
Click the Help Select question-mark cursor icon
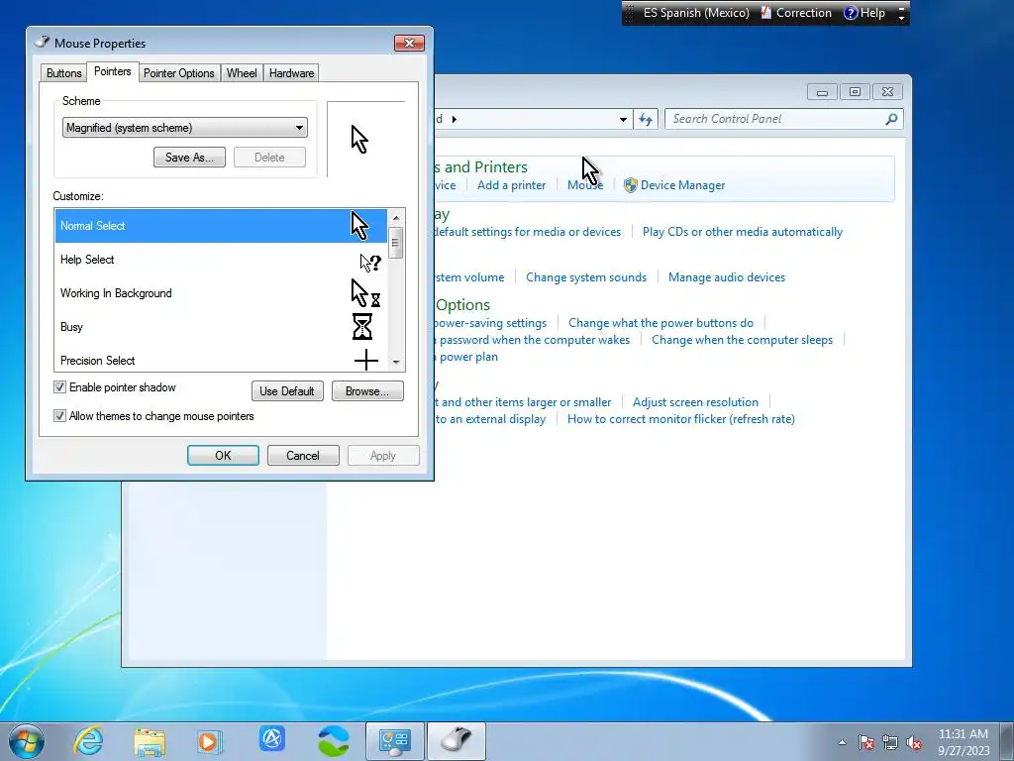pyautogui.click(x=370, y=262)
